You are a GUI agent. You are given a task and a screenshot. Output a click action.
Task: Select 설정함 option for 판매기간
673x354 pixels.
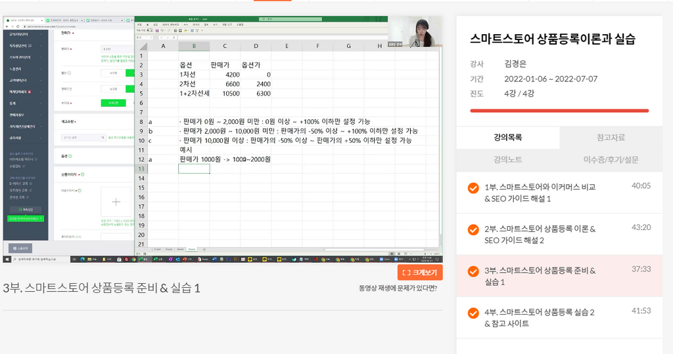point(113,89)
